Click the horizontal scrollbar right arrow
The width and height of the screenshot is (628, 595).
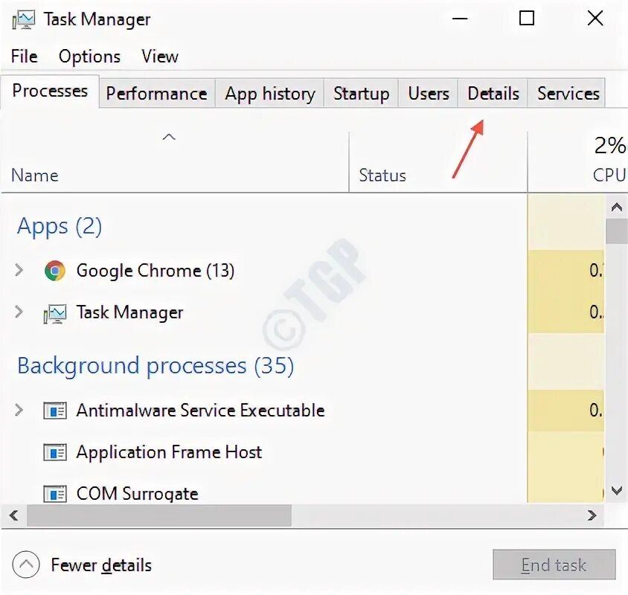coord(592,515)
